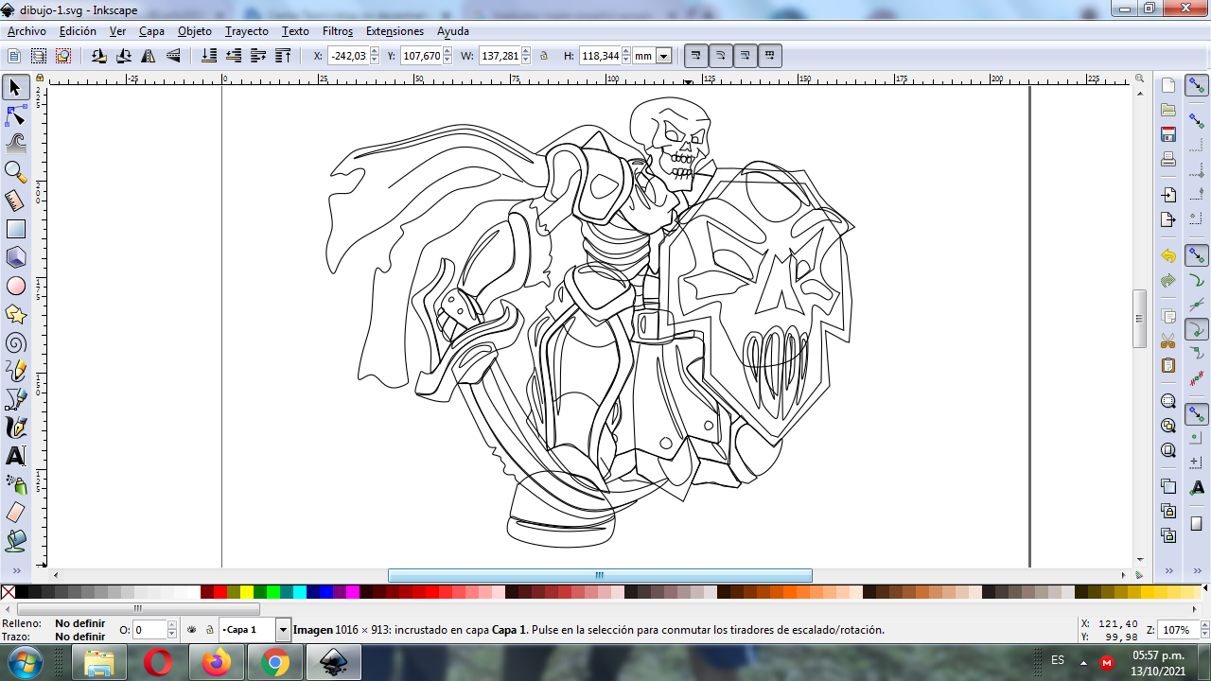This screenshot has width=1211, height=681.
Task: Raise selection one step
Action: [258, 56]
